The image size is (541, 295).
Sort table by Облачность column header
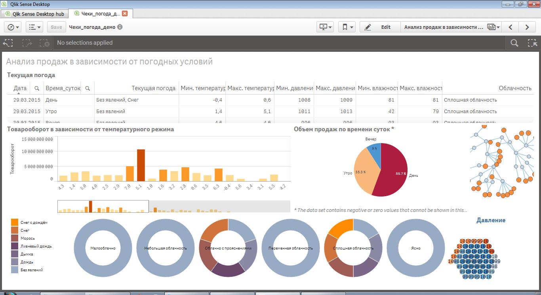[x=514, y=88]
